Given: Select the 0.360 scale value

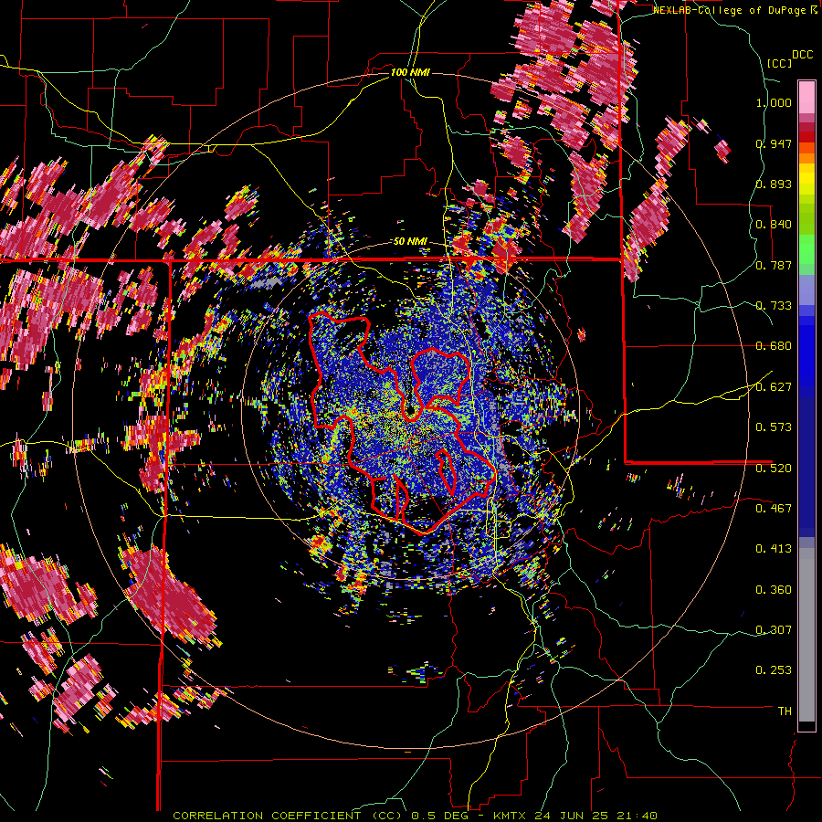Looking at the screenshot, I should pyautogui.click(x=774, y=590).
